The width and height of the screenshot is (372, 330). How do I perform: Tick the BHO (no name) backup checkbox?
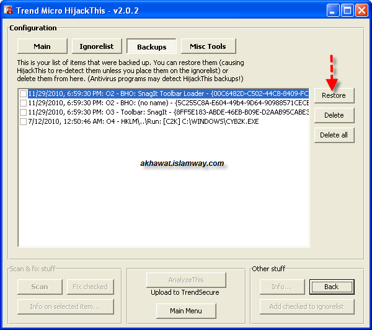(23, 103)
